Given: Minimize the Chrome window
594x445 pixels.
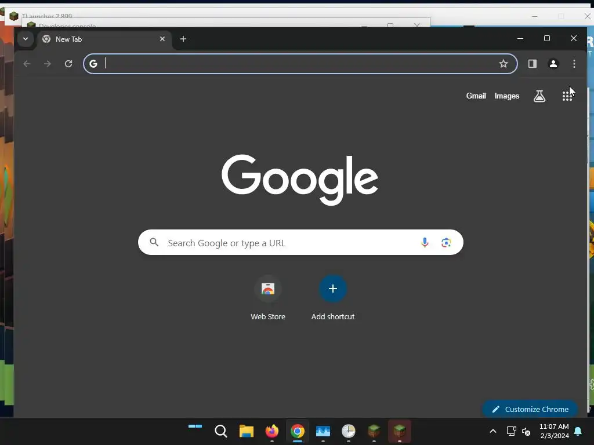Looking at the screenshot, I should pyautogui.click(x=520, y=38).
